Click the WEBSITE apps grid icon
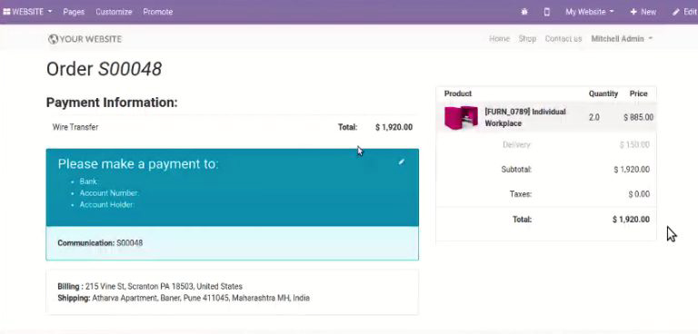This screenshot has width=698, height=334. 6,12
